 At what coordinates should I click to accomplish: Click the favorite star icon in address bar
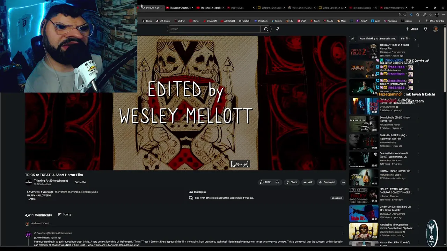405,15
